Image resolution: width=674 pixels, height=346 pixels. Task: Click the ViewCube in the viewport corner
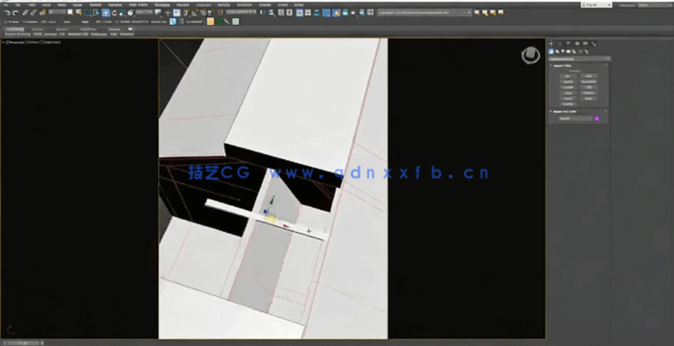531,55
